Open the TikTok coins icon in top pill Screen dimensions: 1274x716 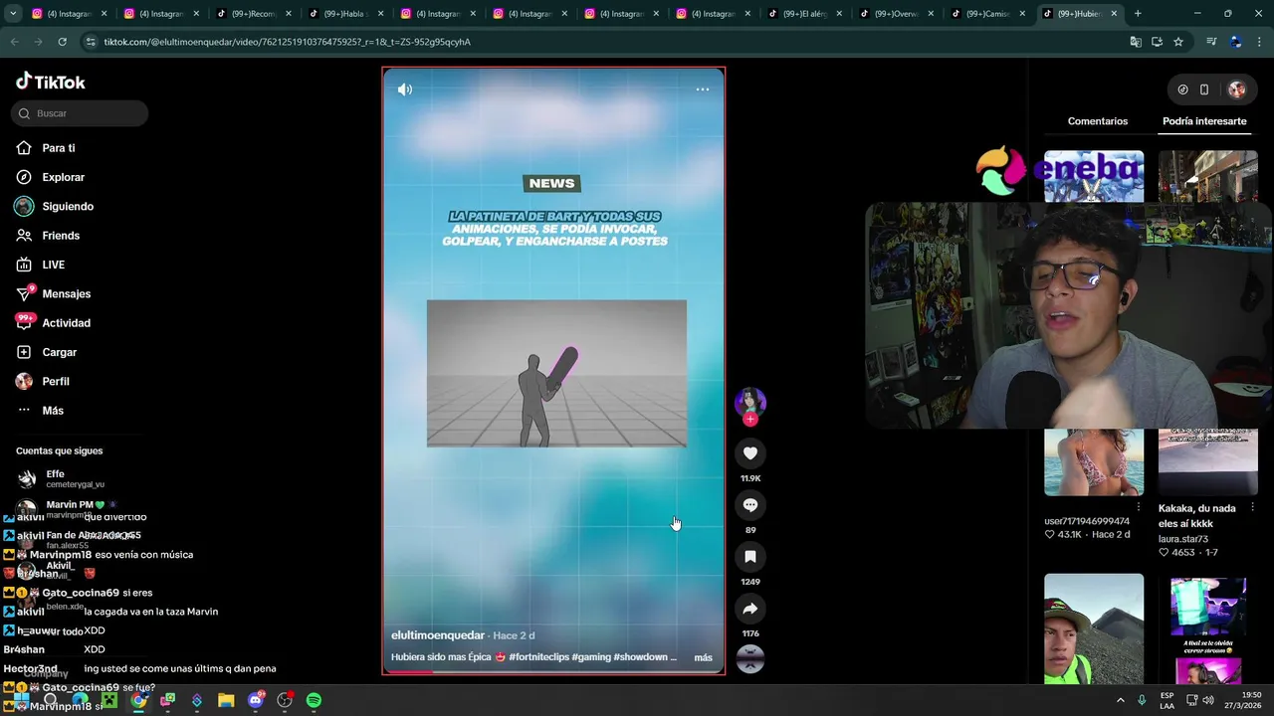(1182, 89)
